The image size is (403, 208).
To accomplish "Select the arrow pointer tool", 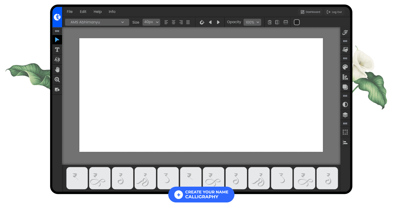I will click(57, 40).
